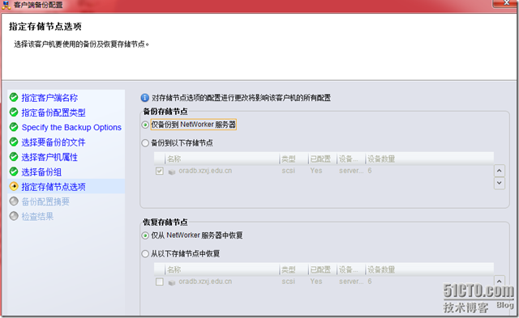Screen dimensions: 519x318
Task: Click the green check icon beside 选择要备份的文件
Action: (x=14, y=142)
